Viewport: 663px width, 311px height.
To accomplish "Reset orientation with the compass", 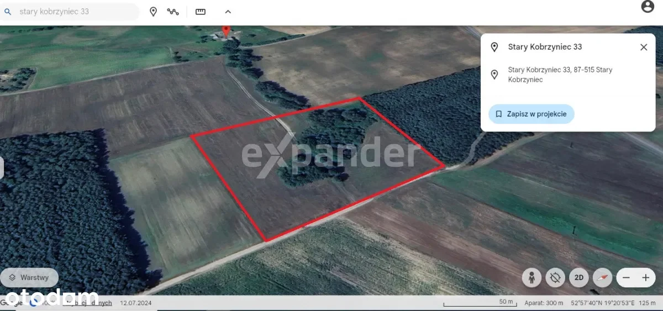I will click(603, 277).
